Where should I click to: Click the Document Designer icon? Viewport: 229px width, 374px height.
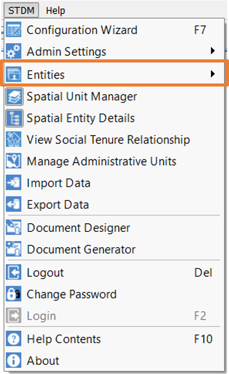click(x=14, y=227)
